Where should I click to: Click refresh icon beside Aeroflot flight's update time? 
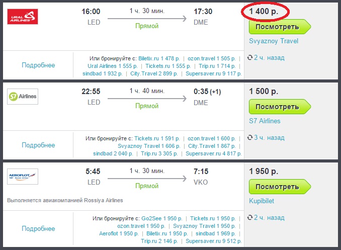[250, 217]
